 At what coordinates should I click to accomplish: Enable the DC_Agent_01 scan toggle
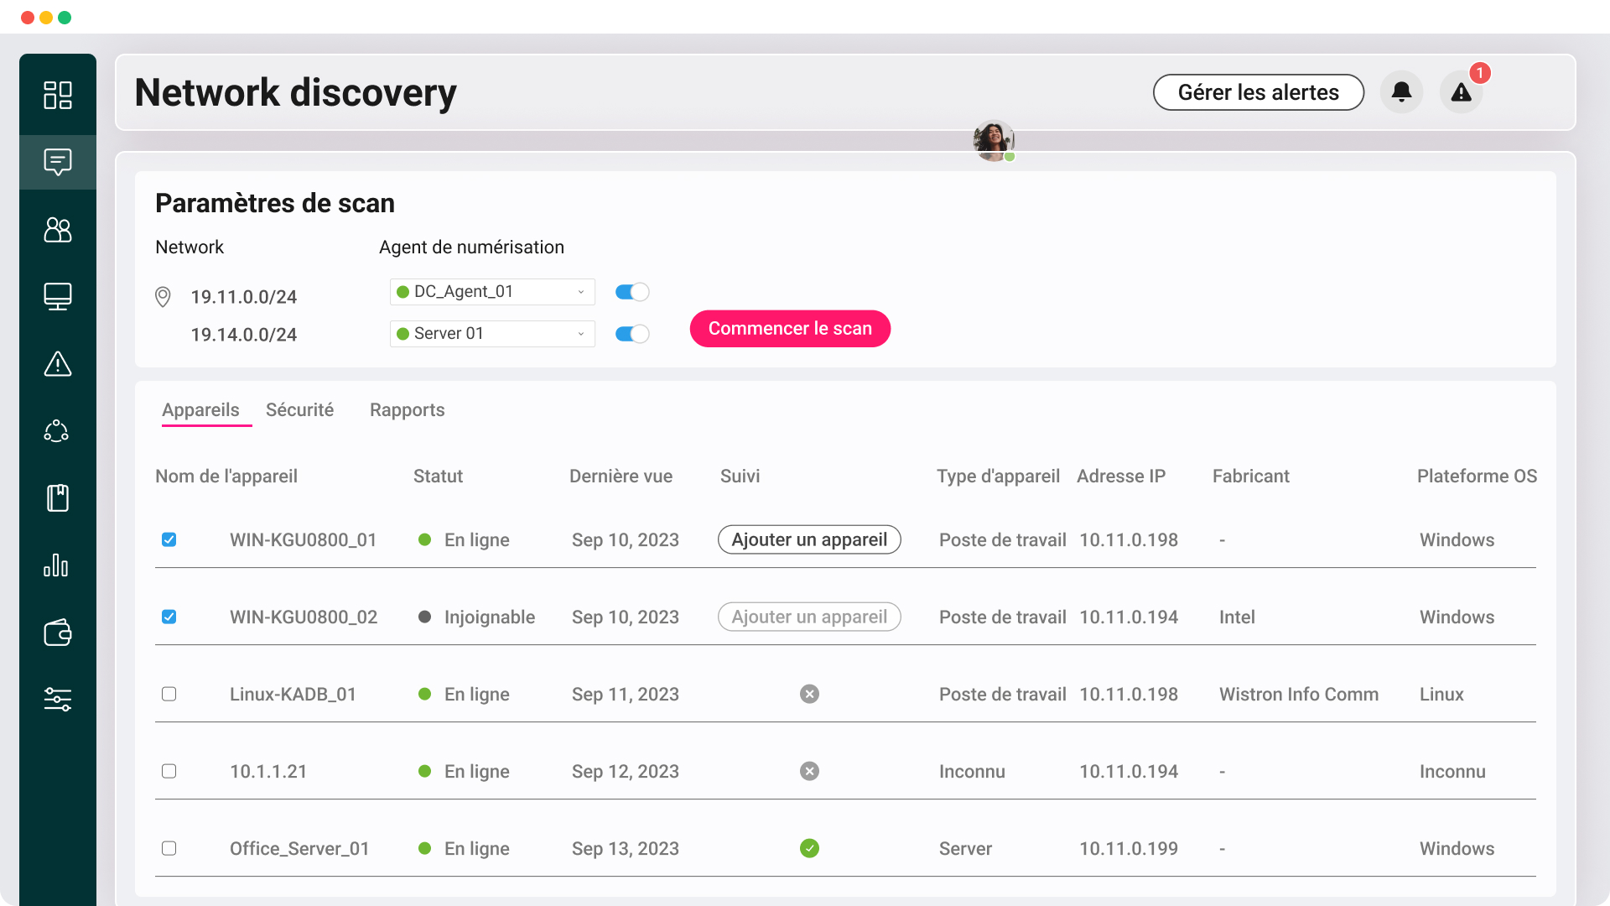pyautogui.click(x=631, y=292)
